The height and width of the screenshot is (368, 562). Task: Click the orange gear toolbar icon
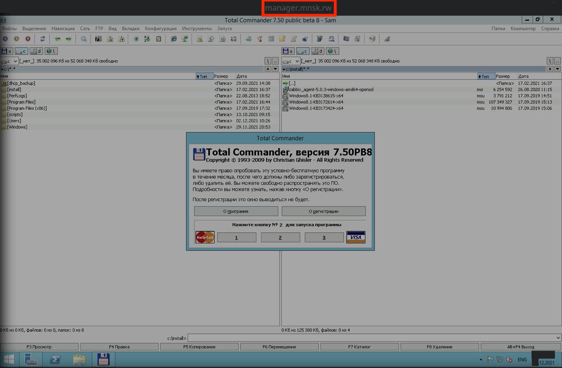point(17,39)
